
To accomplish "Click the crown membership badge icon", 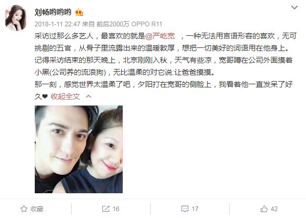I will click(78, 13).
